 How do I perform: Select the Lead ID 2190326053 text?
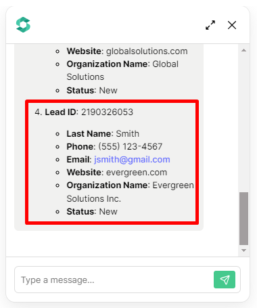coord(89,112)
